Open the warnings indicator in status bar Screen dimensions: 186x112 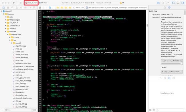tap(122, 3)
